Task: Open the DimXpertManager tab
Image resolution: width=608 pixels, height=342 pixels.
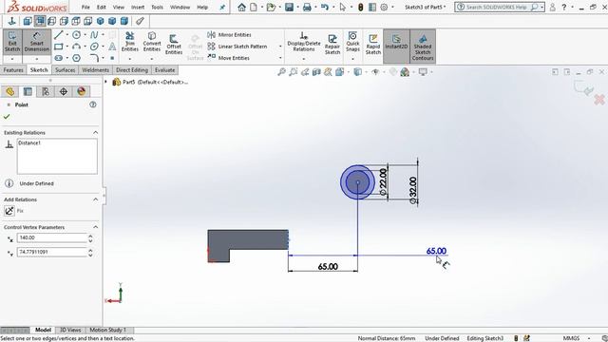Action: (64, 91)
